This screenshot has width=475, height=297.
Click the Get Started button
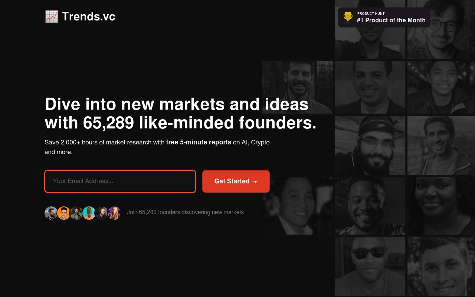pos(236,181)
